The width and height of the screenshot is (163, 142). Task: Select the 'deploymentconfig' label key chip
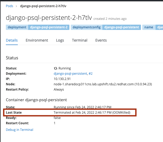pyautogui.click(x=86, y=27)
